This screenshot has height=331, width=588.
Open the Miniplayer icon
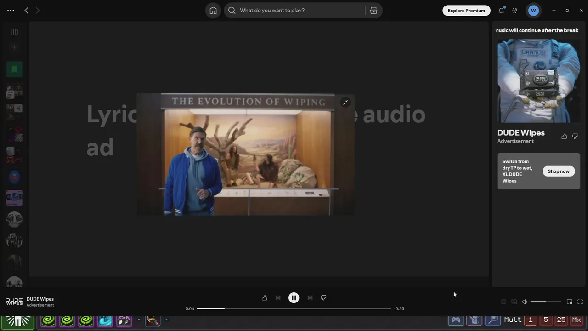[x=569, y=302]
